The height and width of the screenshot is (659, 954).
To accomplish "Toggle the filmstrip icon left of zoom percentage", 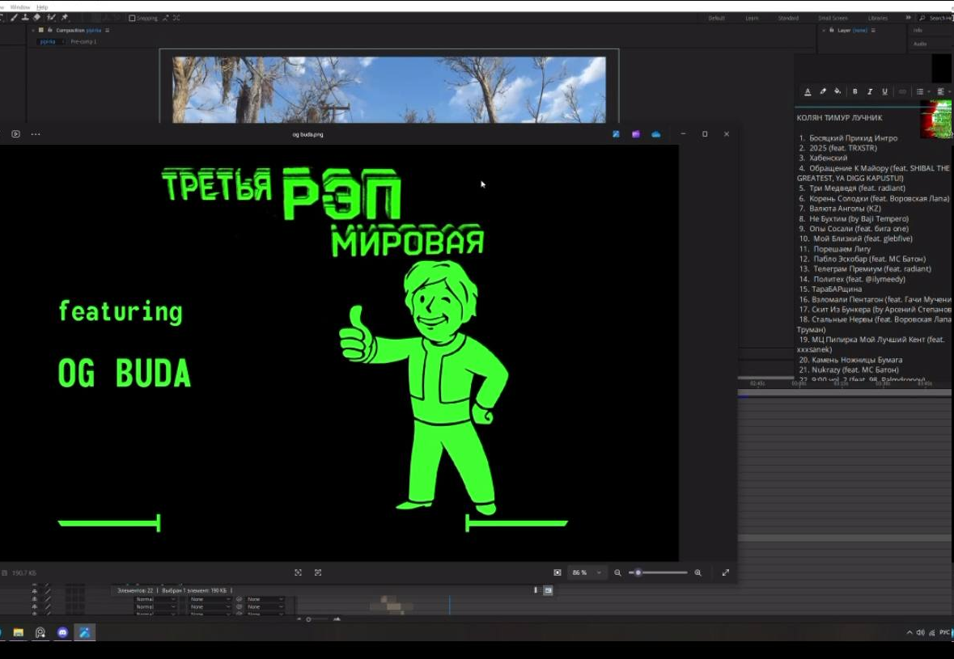I will click(558, 572).
